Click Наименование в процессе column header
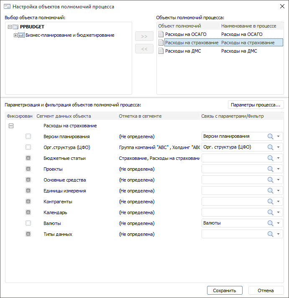Image resolution: width=289 pixels, height=298 pixels. coord(248,26)
